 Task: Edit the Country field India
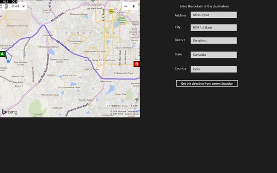point(214,69)
